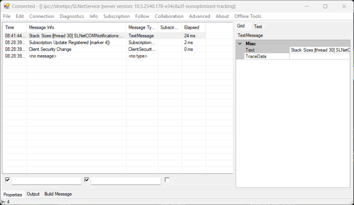Image resolution: width=354 pixels, height=205 pixels.
Task: Open the Subscription menu
Action: pyautogui.click(x=116, y=16)
